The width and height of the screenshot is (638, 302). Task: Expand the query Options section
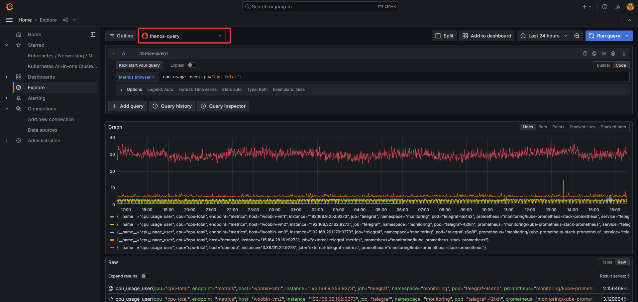coord(132,90)
